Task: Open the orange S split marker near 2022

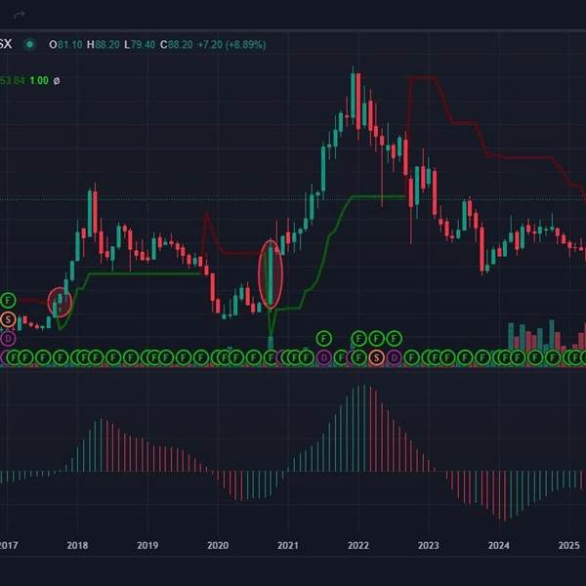Action: pyautogui.click(x=376, y=357)
